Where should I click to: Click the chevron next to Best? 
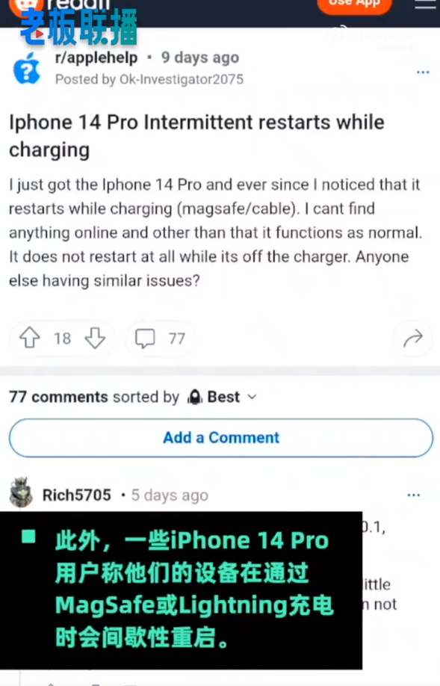[252, 397]
